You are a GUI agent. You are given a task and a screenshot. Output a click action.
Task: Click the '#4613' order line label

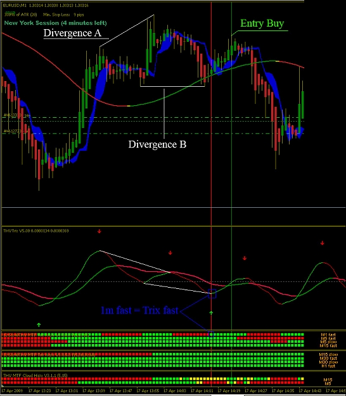coord(16,115)
